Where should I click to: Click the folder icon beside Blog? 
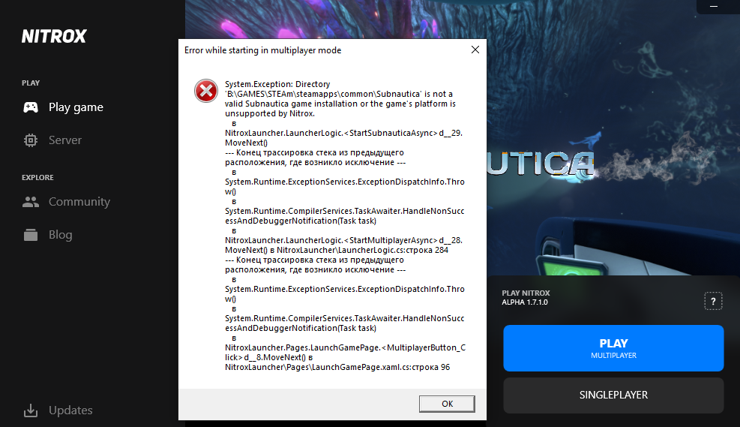[31, 235]
